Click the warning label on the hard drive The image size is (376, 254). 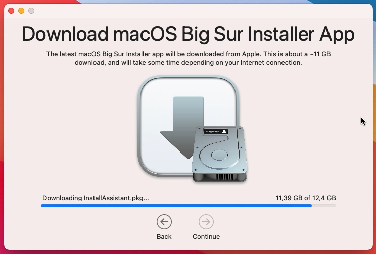coord(215,131)
